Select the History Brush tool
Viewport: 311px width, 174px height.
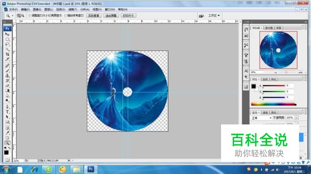[7, 81]
